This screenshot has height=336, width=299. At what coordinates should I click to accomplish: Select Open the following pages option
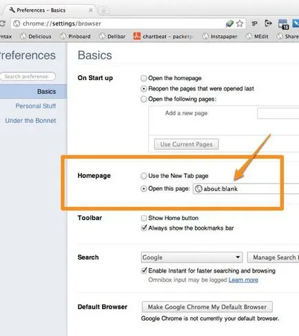tap(144, 99)
